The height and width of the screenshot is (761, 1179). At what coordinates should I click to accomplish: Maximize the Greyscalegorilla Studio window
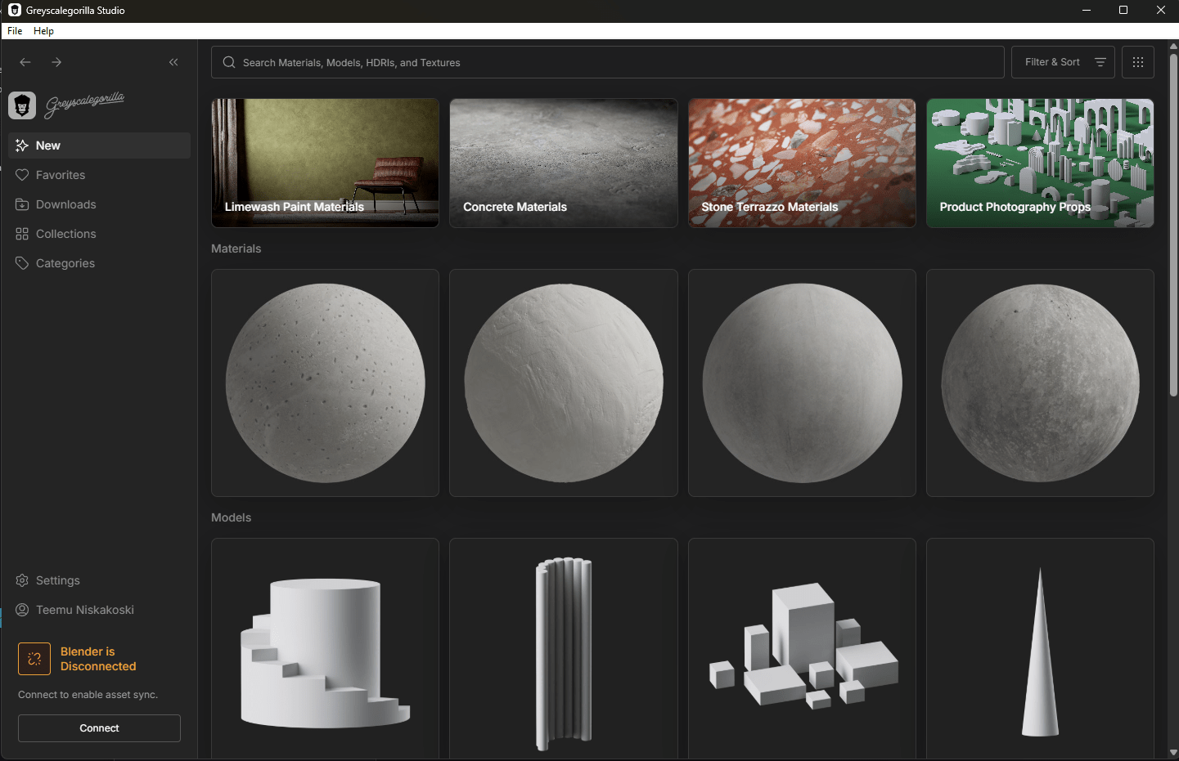pos(1123,11)
